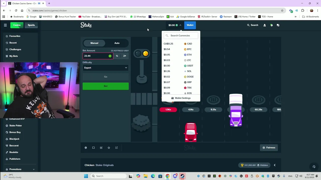The image size is (321, 180).
Task: Open the notifications bell icon
Action: pos(271,25)
